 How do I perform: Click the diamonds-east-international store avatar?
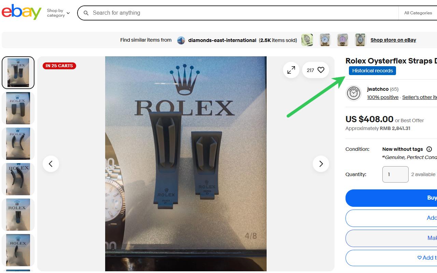coord(181,40)
